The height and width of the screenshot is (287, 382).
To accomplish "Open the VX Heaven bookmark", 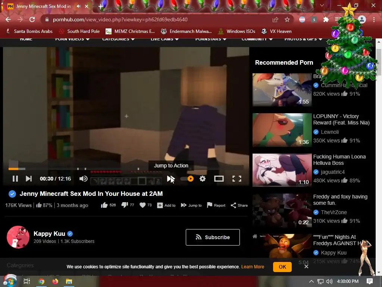I will (x=276, y=31).
